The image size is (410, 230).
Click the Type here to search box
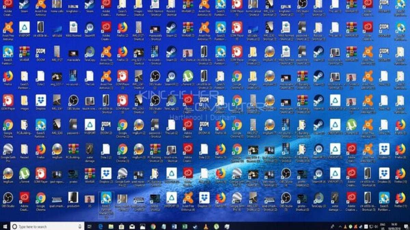click(47, 226)
